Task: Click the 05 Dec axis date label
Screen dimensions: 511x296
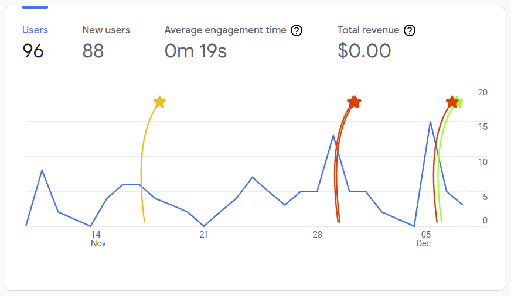Action: pos(424,239)
